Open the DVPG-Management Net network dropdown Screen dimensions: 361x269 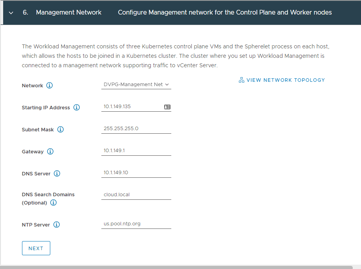click(136, 84)
